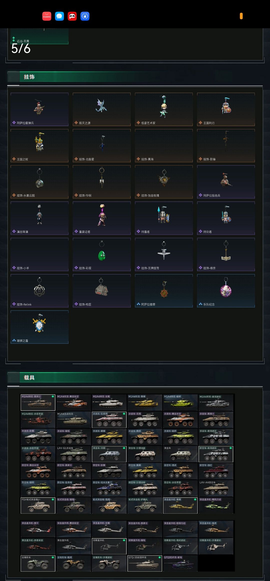The image size is (270, 581).
Task: Toggle equipped dot on 侦察直升机
Action: click(x=124, y=540)
